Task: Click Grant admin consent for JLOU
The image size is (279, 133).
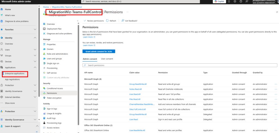Action: pyautogui.click(x=99, y=51)
